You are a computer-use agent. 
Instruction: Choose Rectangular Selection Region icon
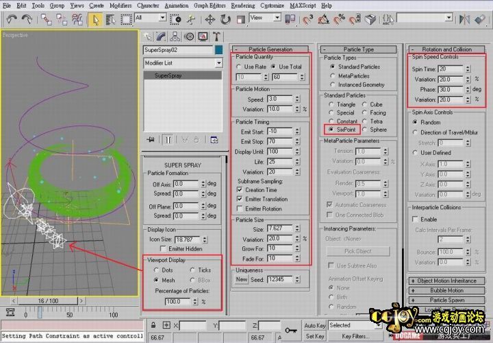click(126, 19)
